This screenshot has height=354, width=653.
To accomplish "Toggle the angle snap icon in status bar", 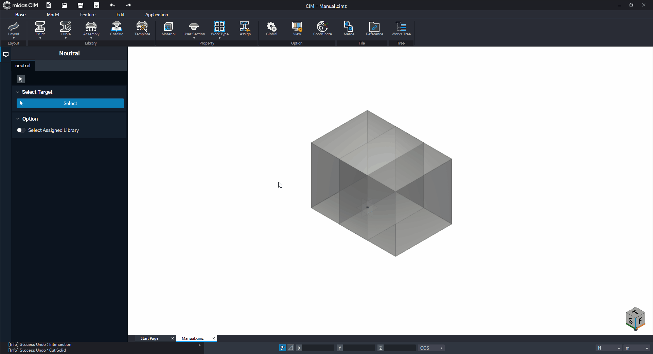I will pyautogui.click(x=291, y=348).
